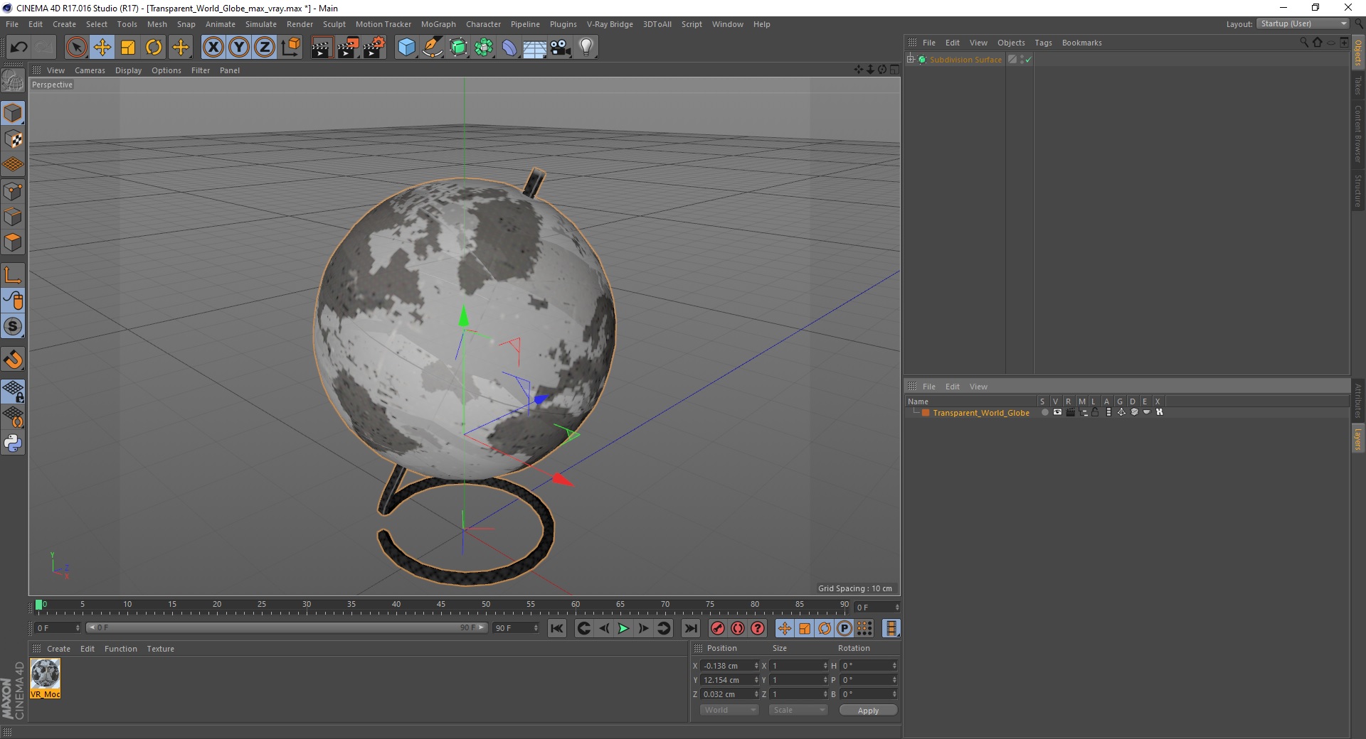Open the Scale mode dropdown
The height and width of the screenshot is (739, 1366).
pyautogui.click(x=798, y=710)
